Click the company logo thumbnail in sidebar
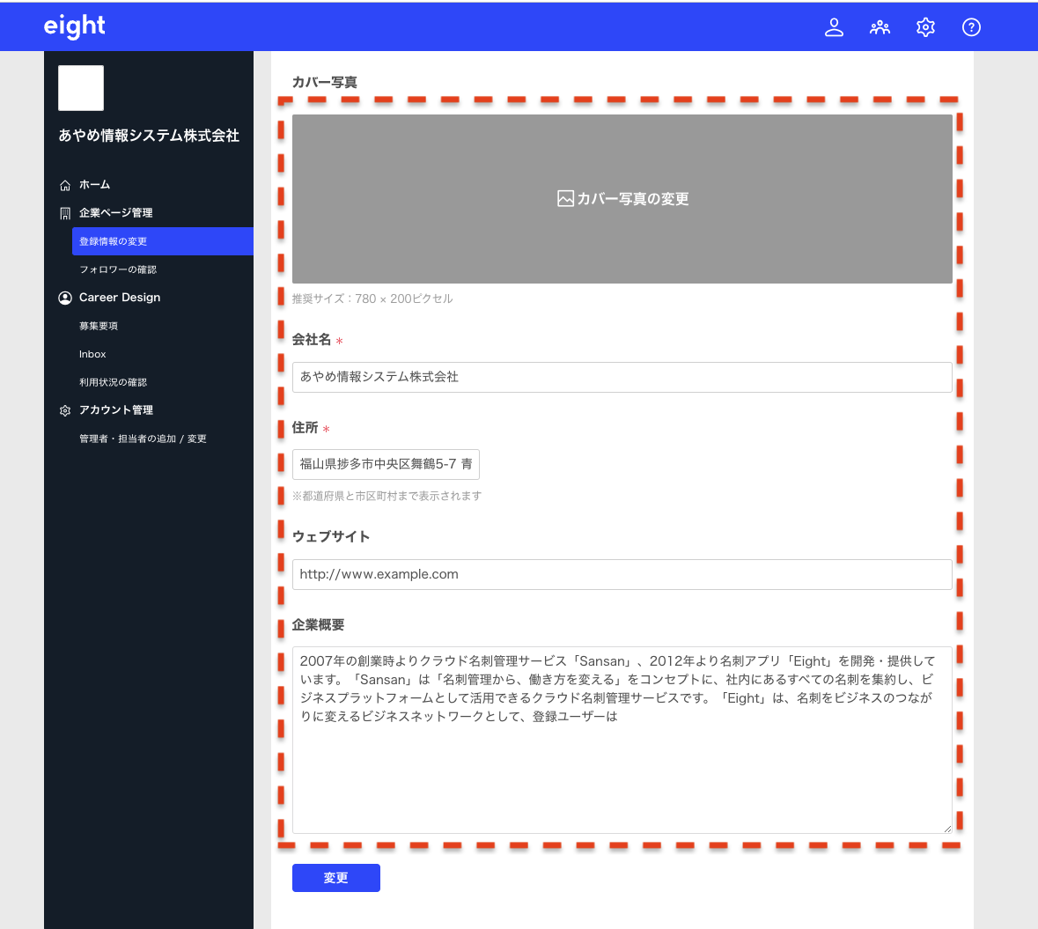The height and width of the screenshot is (929, 1038). click(x=81, y=88)
